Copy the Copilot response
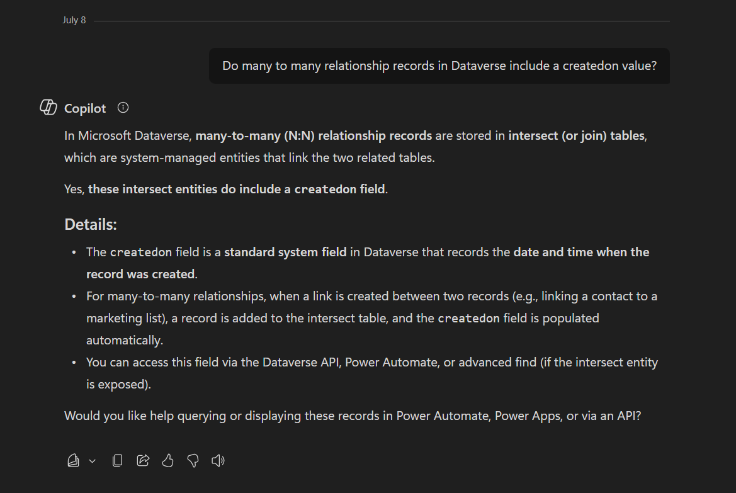 [117, 461]
